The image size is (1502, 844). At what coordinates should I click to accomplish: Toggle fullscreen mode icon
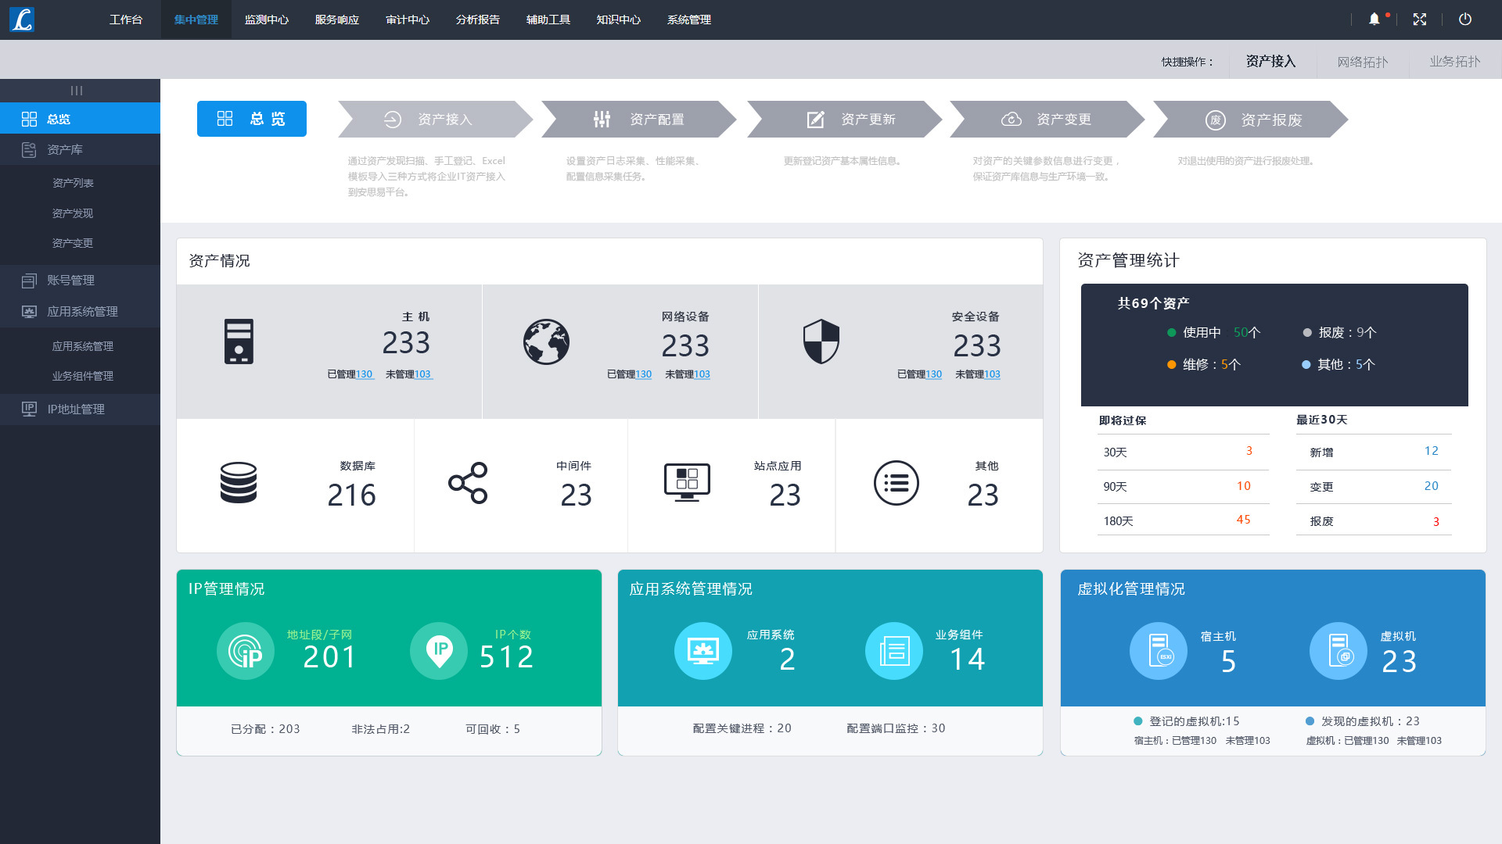(x=1420, y=20)
